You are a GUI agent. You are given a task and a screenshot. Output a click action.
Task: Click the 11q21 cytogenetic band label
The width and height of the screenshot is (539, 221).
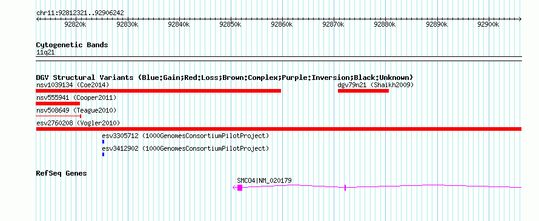45,53
